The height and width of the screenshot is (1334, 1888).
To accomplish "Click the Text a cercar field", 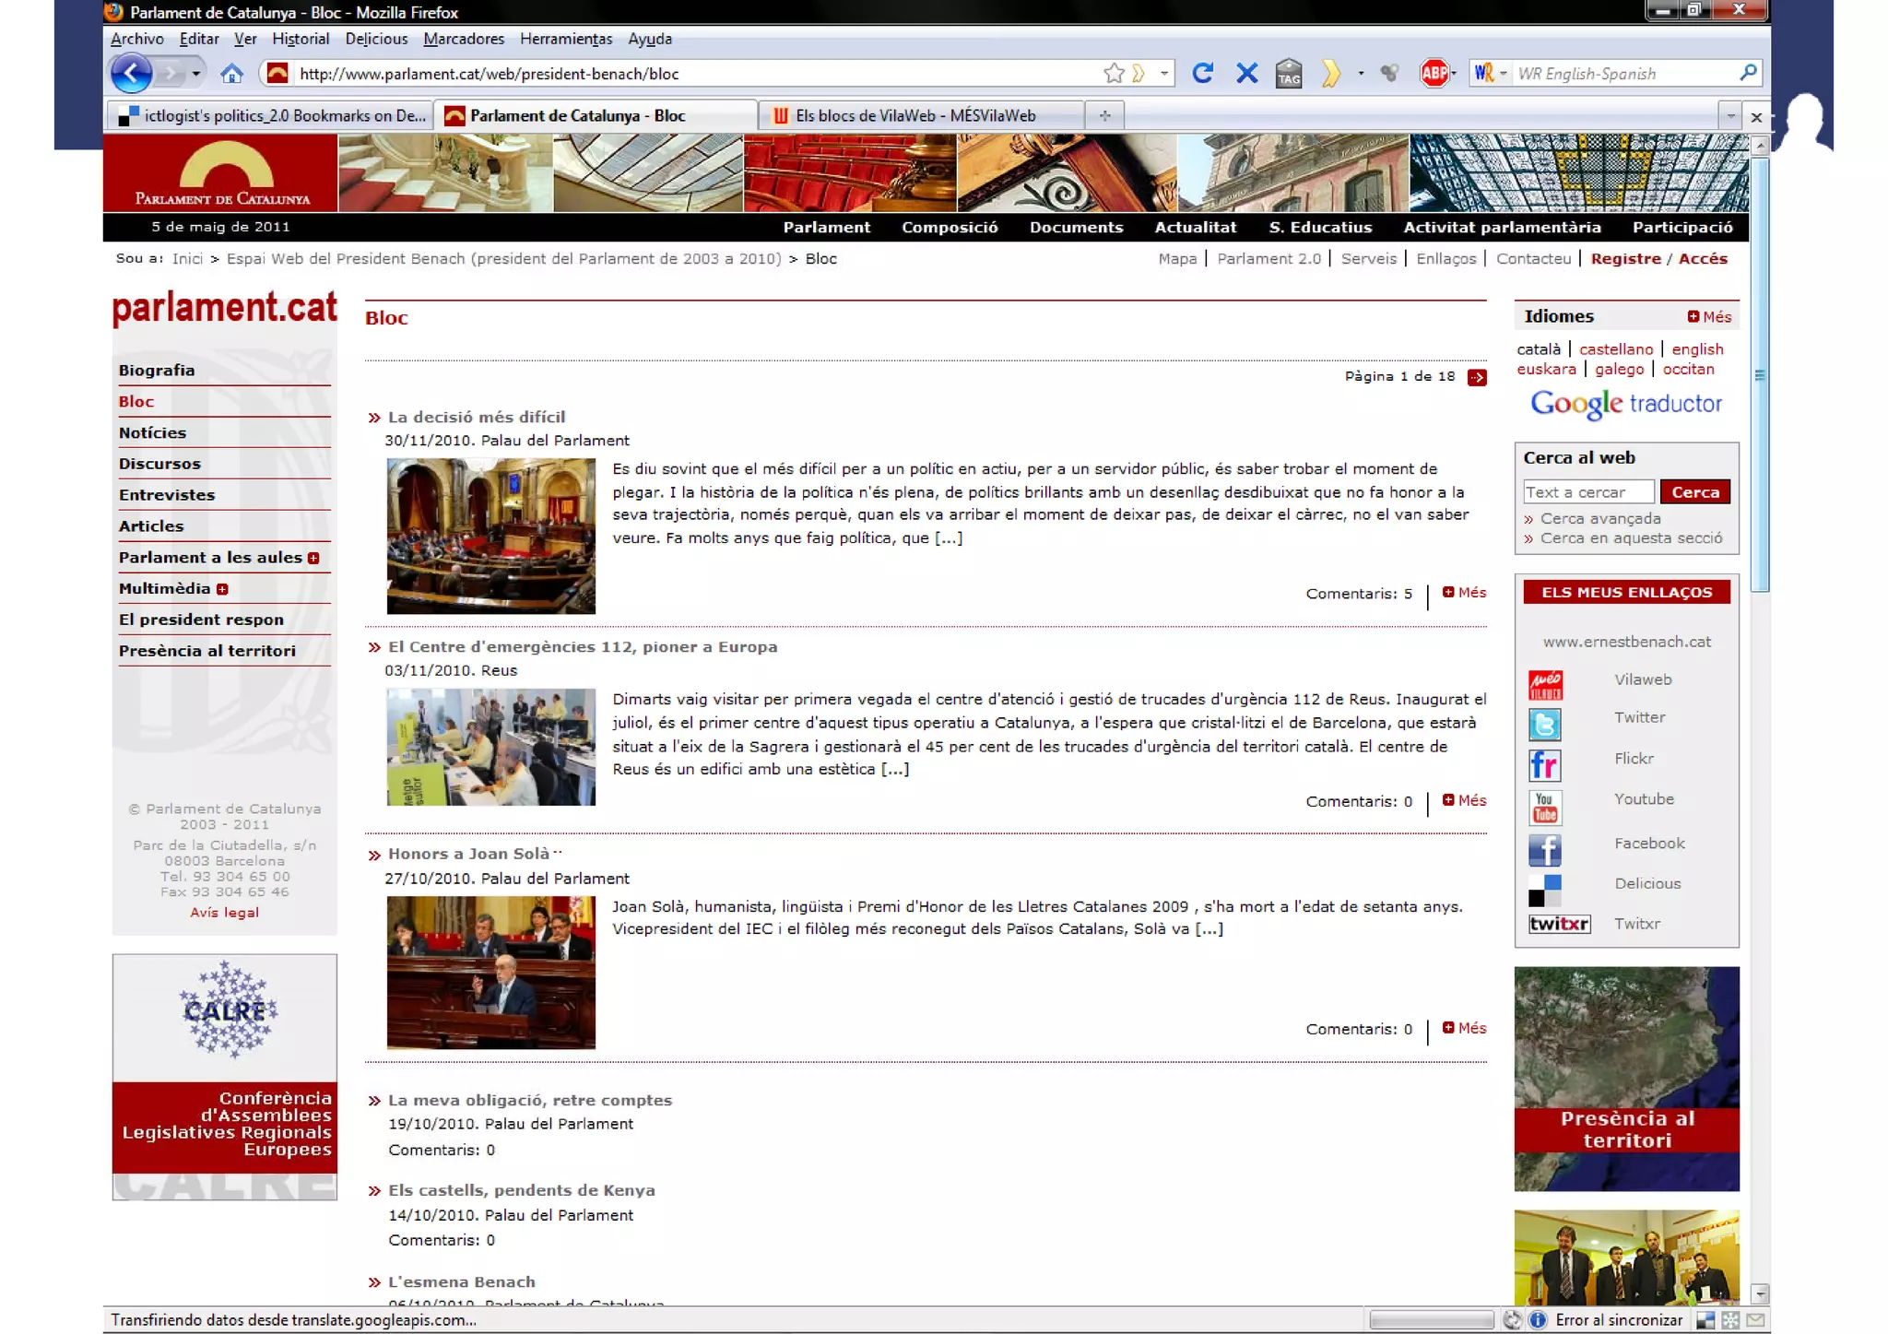I will 1588,492.
